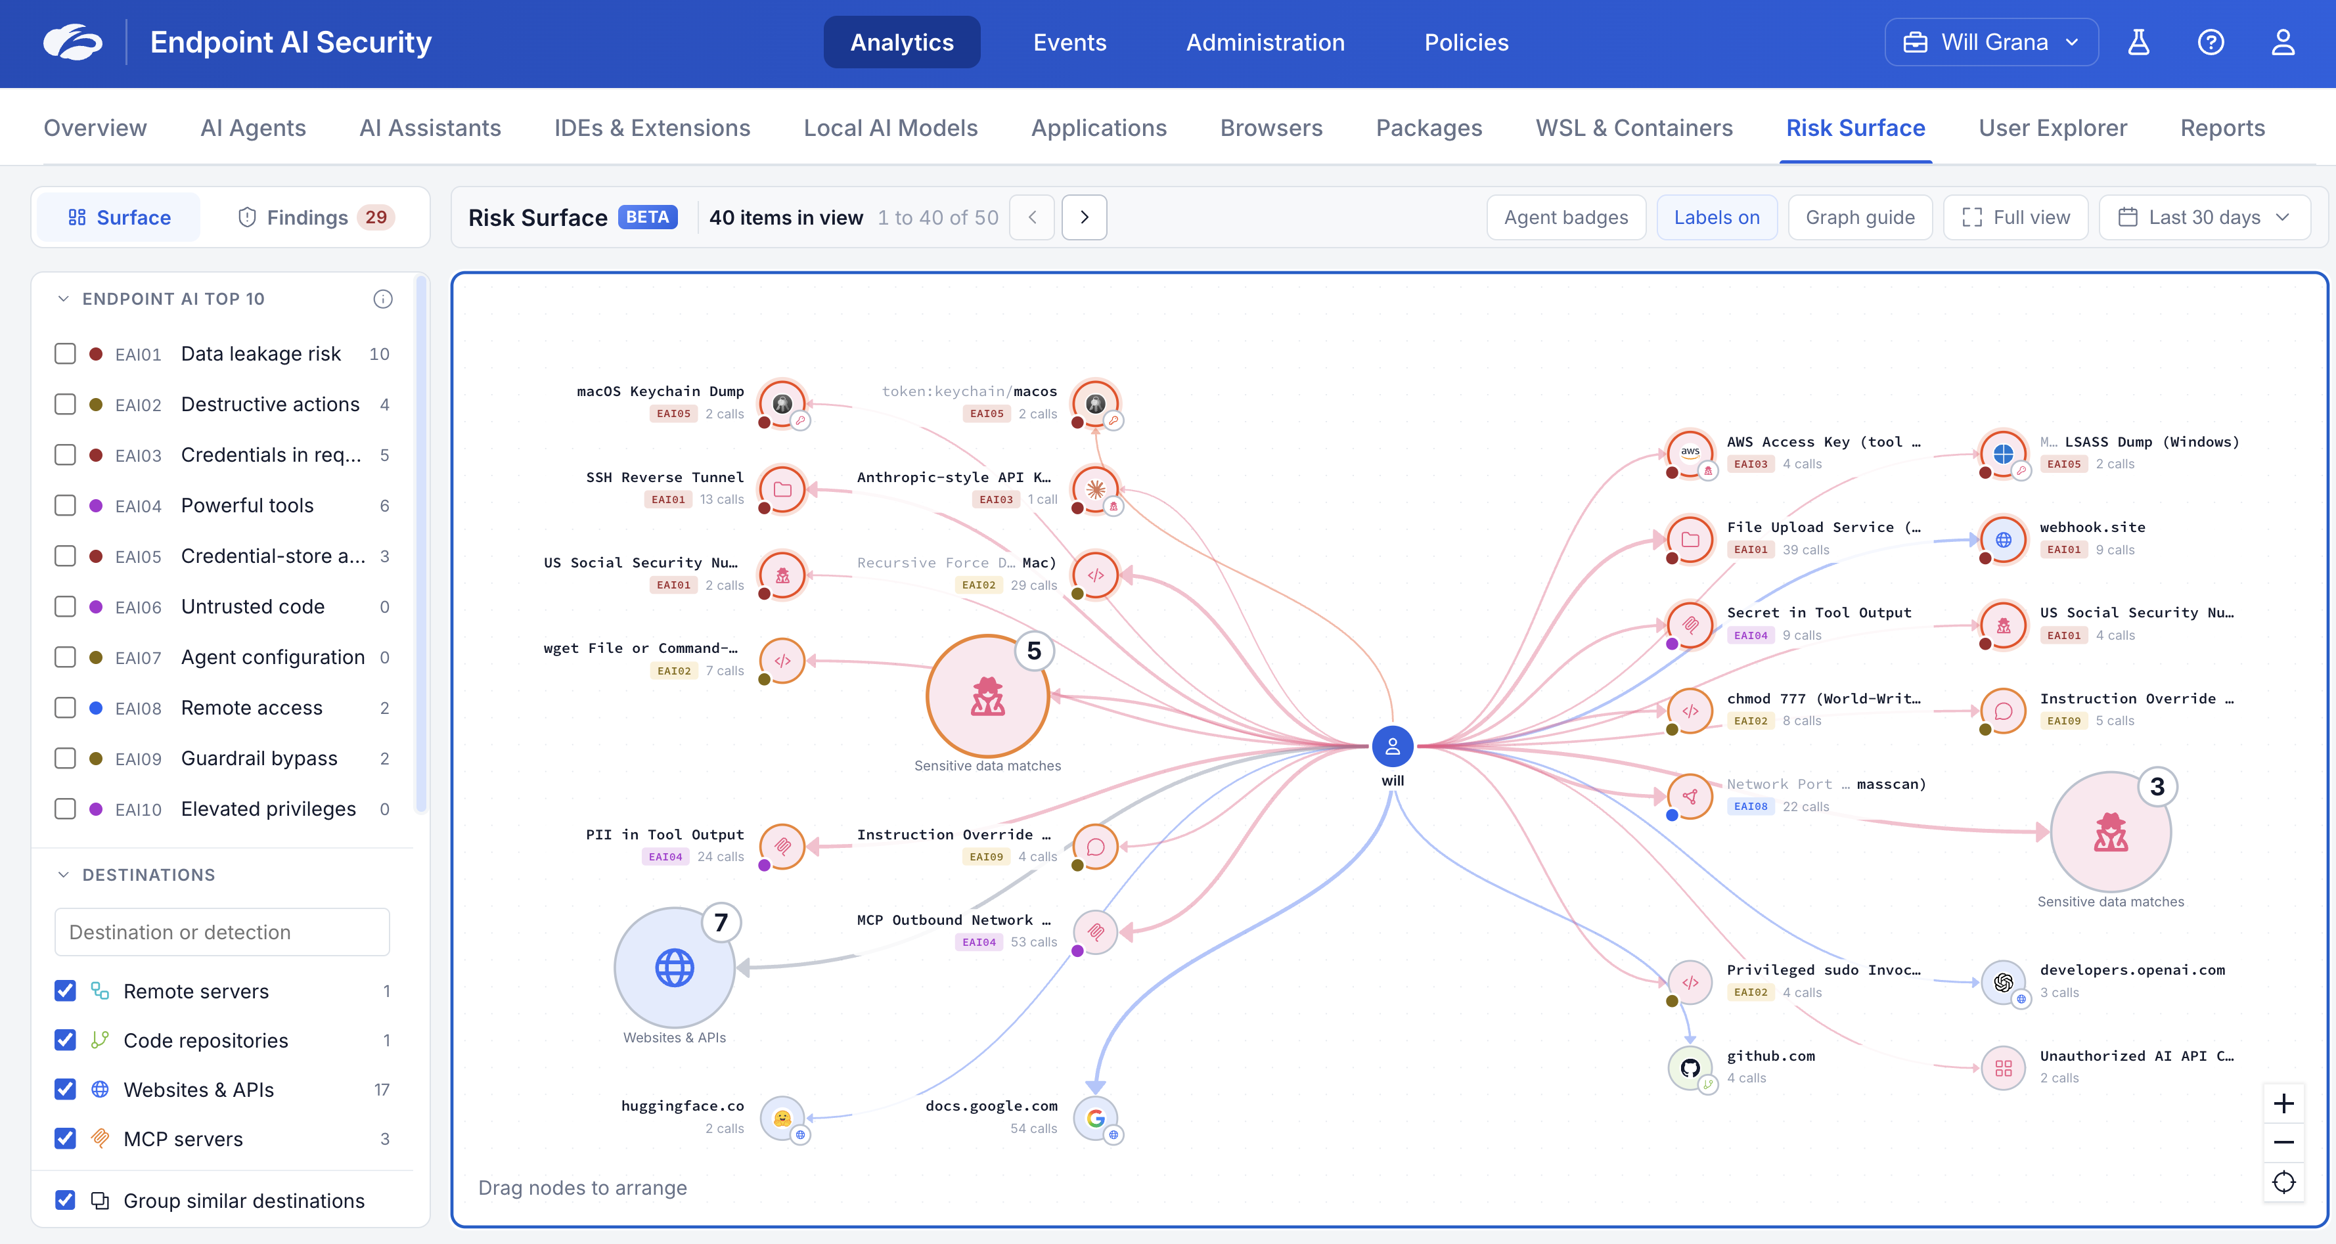The width and height of the screenshot is (2336, 1244).
Task: Open the labs flask icon in header
Action: click(x=2138, y=42)
